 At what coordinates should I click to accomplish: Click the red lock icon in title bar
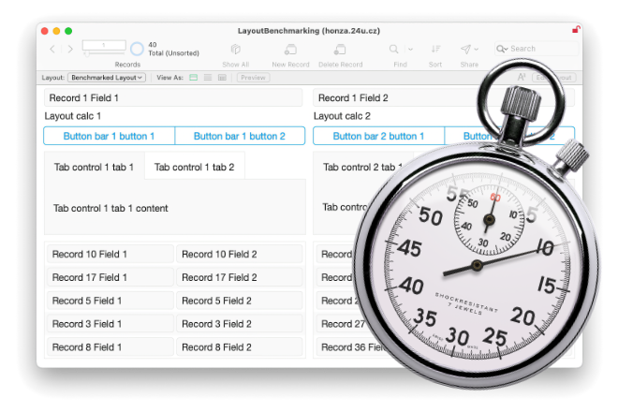click(x=576, y=30)
